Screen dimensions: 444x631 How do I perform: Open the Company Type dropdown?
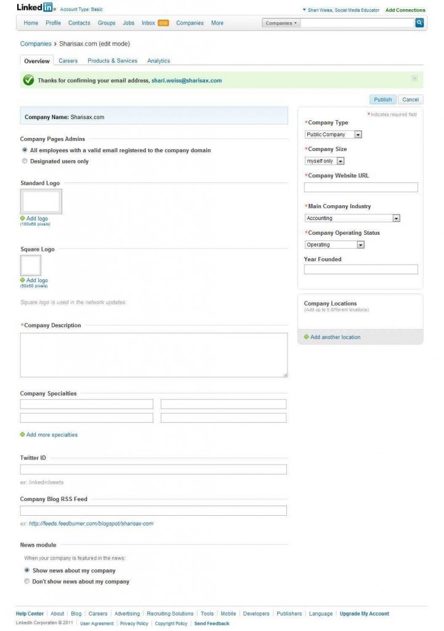[333, 134]
